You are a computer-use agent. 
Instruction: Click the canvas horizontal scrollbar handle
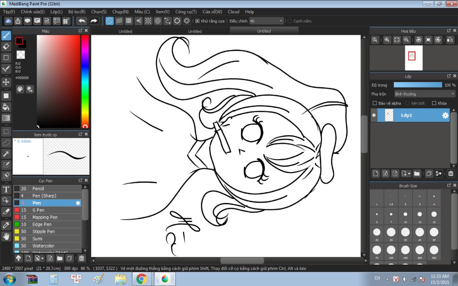242,261
